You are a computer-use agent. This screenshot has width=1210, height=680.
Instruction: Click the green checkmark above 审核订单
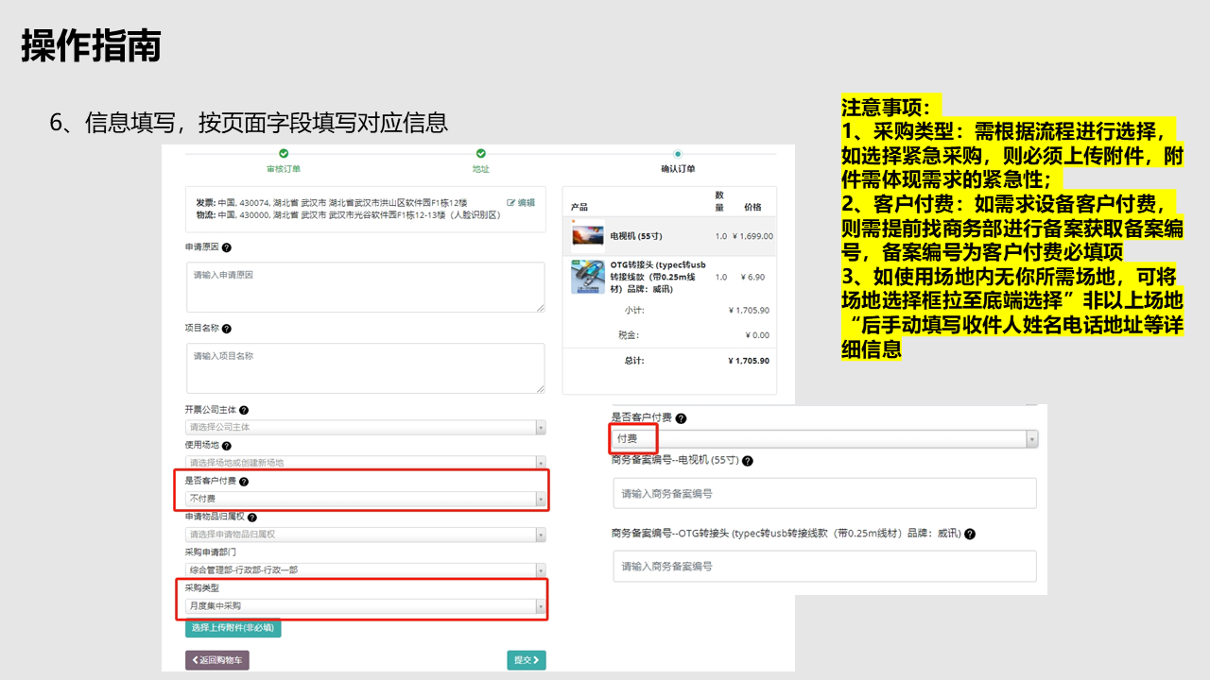[x=284, y=154]
